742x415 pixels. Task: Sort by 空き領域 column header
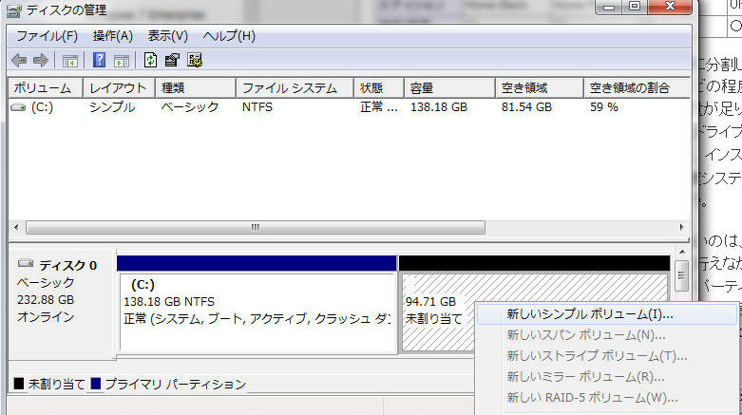(x=540, y=88)
